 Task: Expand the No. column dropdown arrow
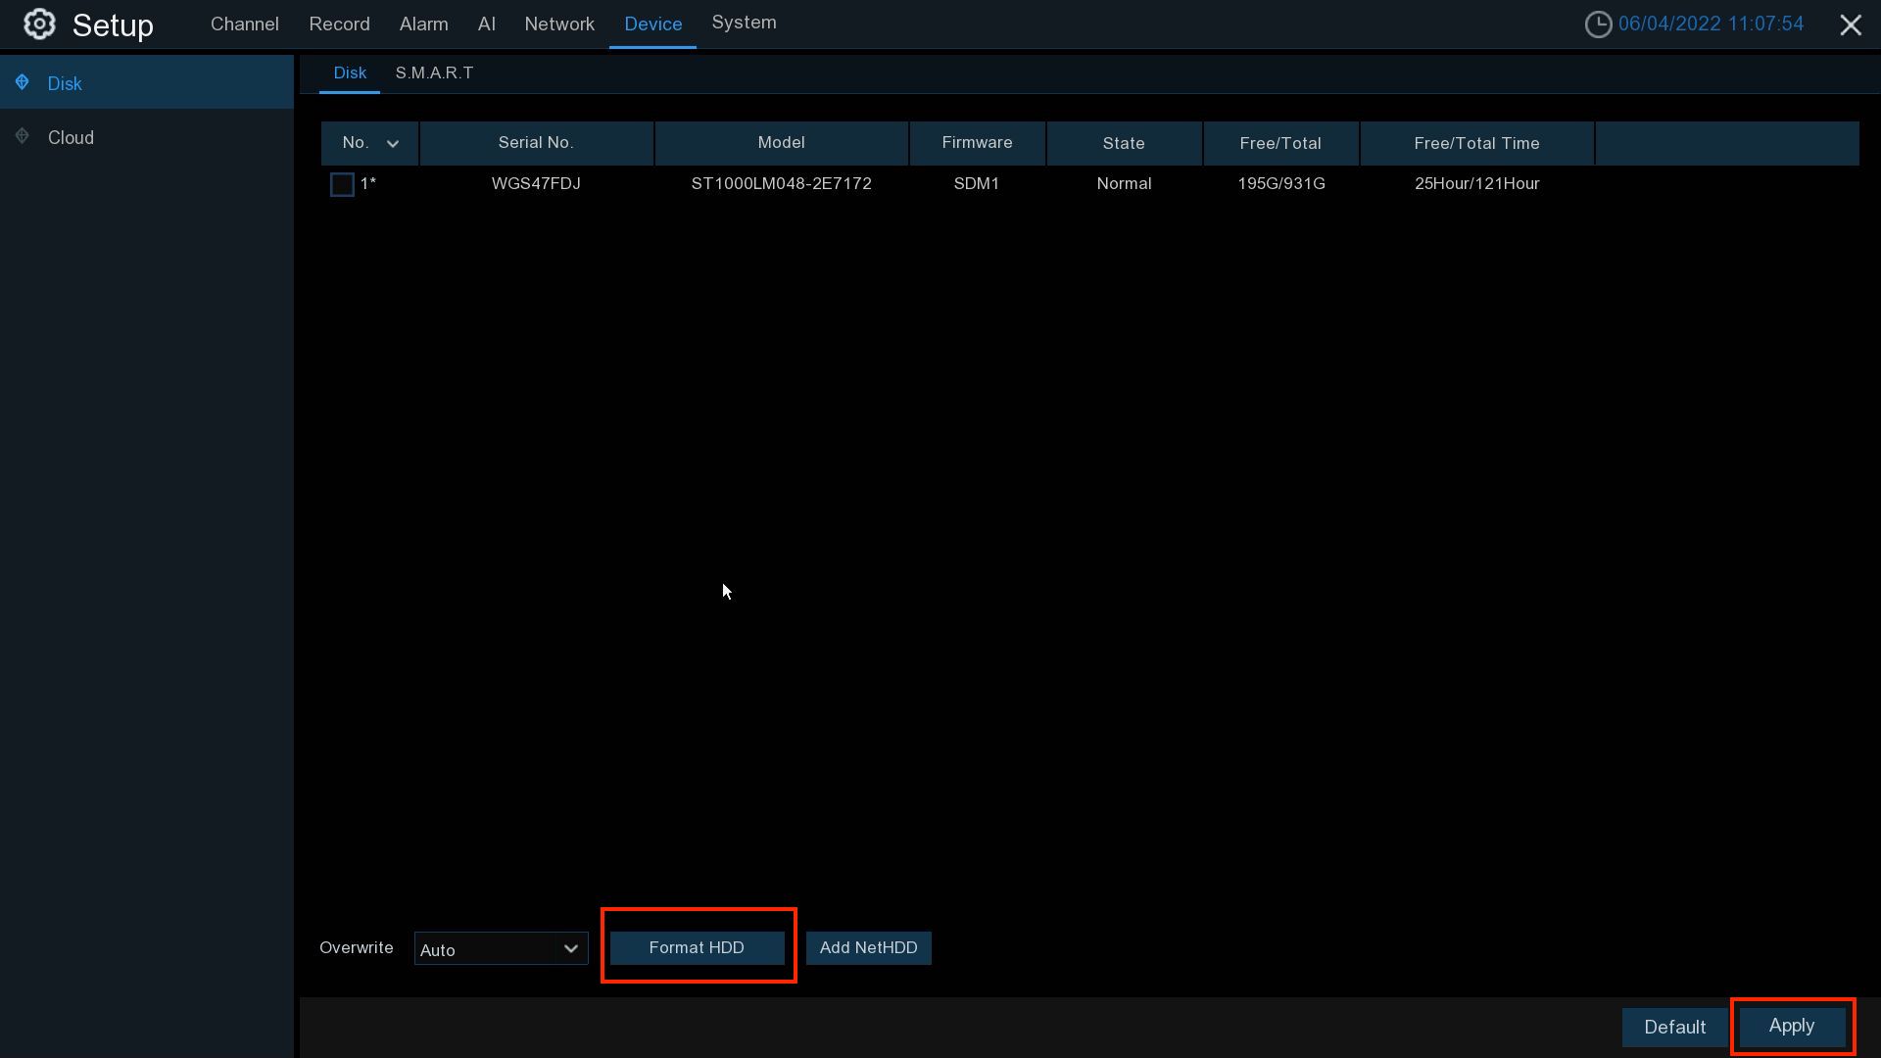393,144
